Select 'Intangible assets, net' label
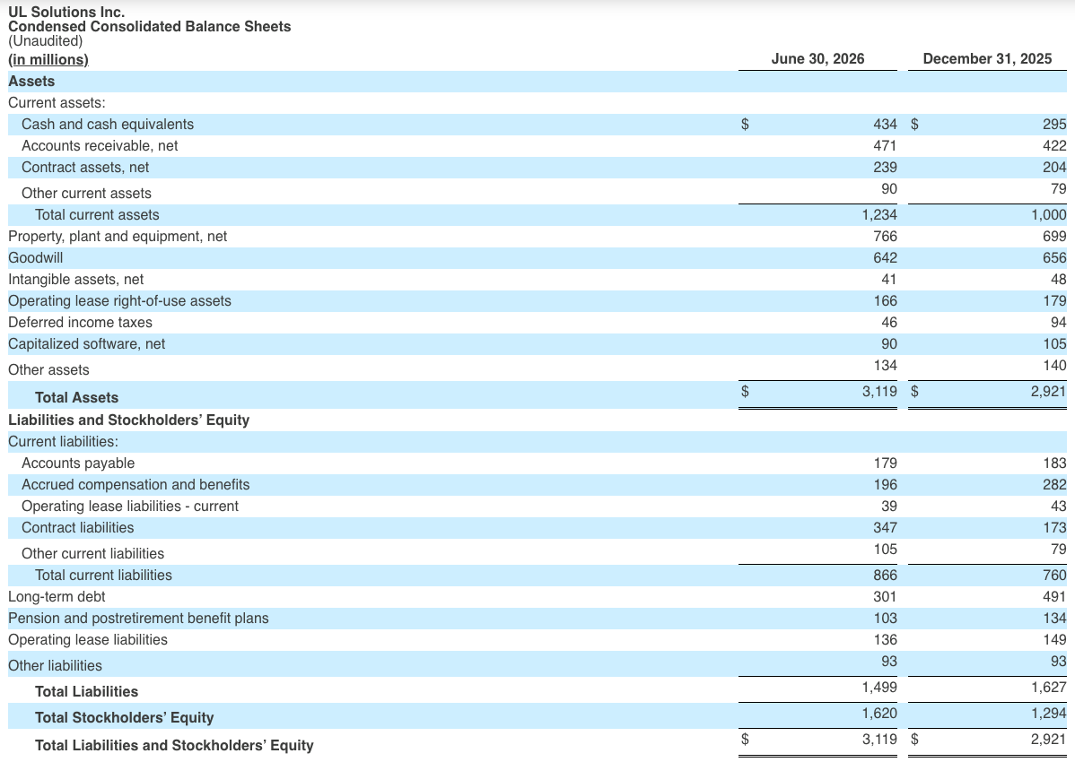Viewport: 1075px width, 762px height. coord(76,280)
